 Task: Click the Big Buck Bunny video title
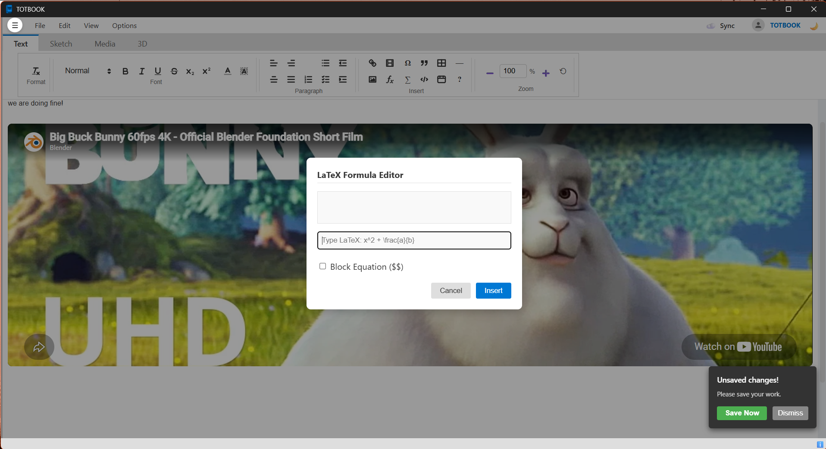click(206, 137)
